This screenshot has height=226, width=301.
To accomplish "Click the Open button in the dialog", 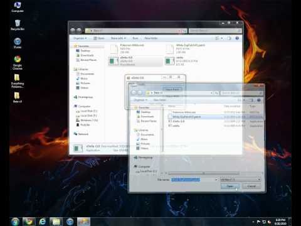I will click(230, 186).
